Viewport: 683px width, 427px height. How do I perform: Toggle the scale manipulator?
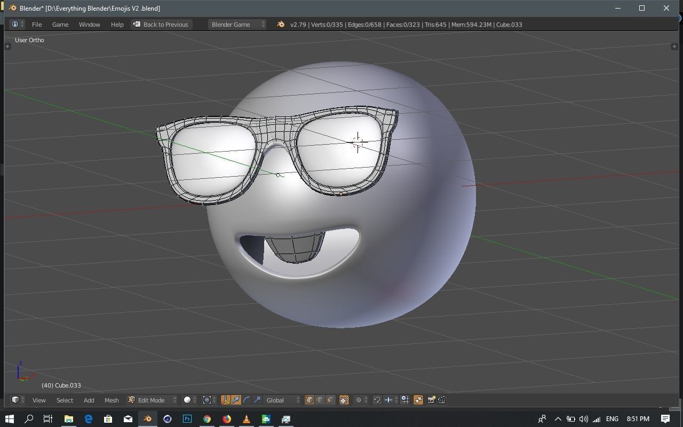click(257, 400)
